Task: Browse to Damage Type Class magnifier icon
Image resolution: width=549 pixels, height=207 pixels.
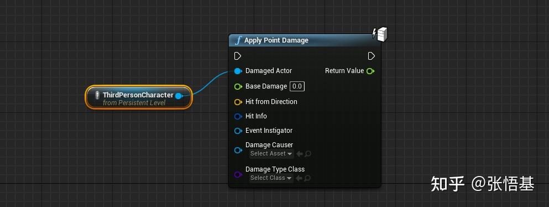Action: [x=308, y=178]
